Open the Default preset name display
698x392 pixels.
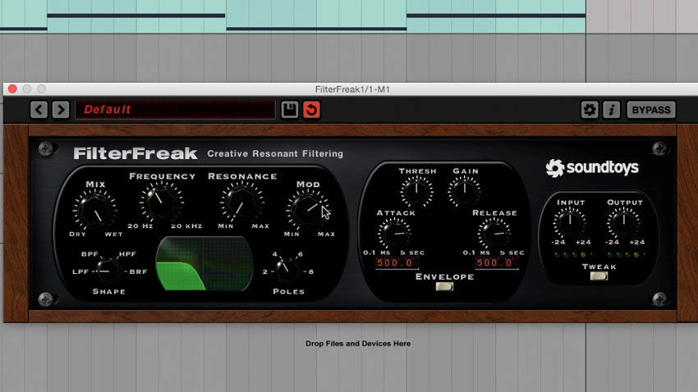(175, 109)
